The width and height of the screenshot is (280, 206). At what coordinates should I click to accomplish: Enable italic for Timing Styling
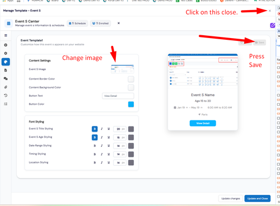[x=102, y=154]
